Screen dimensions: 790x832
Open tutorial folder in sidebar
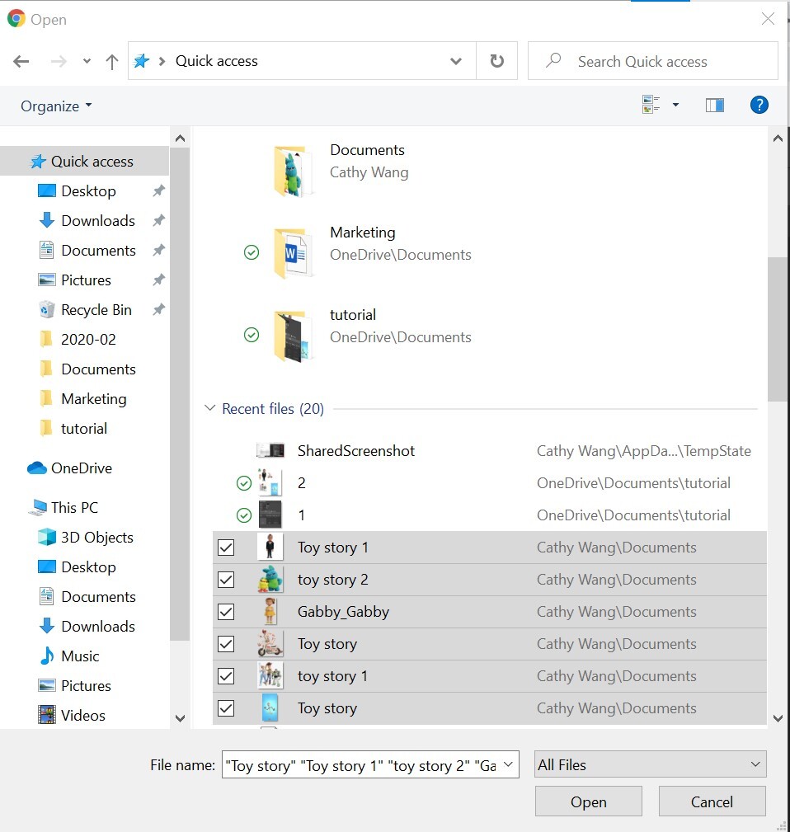[x=73, y=428]
